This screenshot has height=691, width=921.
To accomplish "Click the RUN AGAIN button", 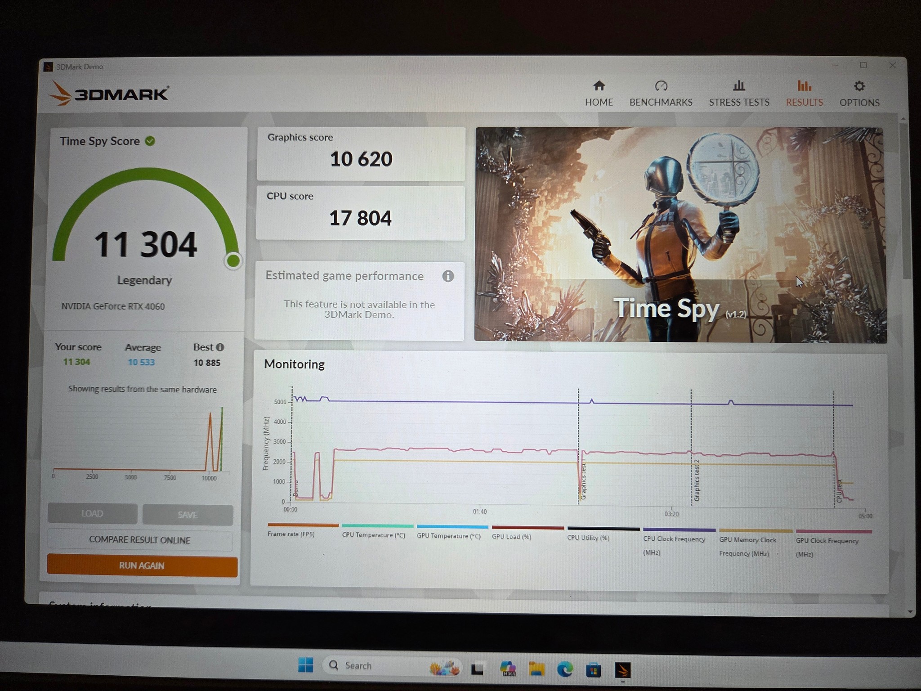I will pyautogui.click(x=142, y=566).
